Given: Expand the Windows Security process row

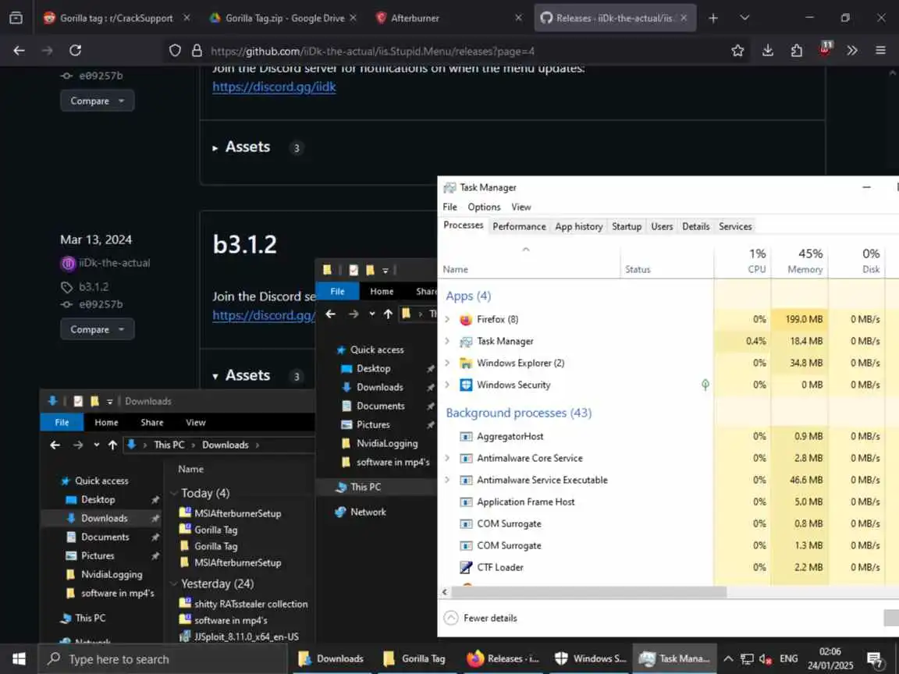Looking at the screenshot, I should click(447, 385).
